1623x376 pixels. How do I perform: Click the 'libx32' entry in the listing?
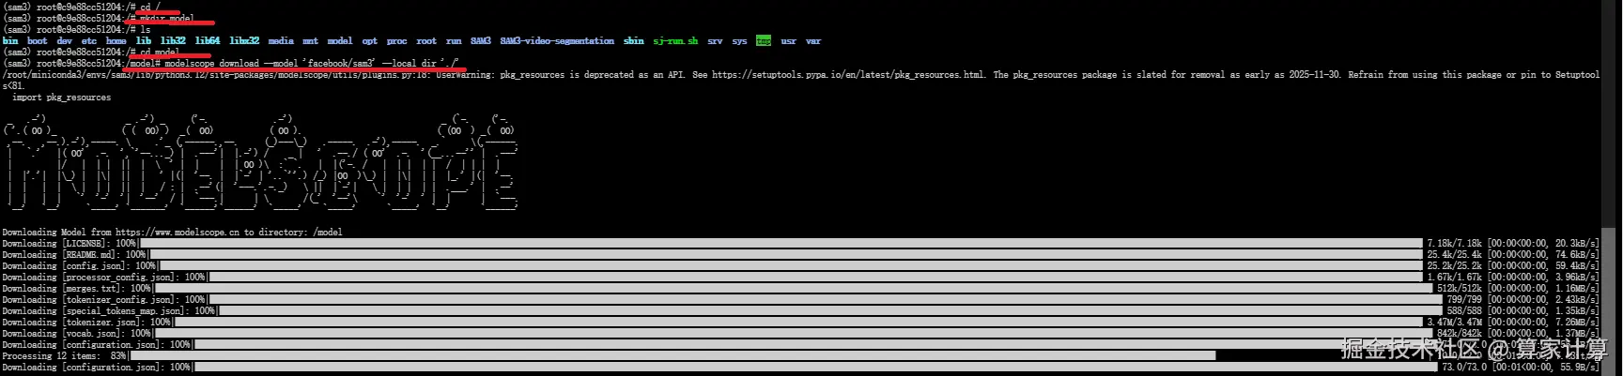pos(244,41)
